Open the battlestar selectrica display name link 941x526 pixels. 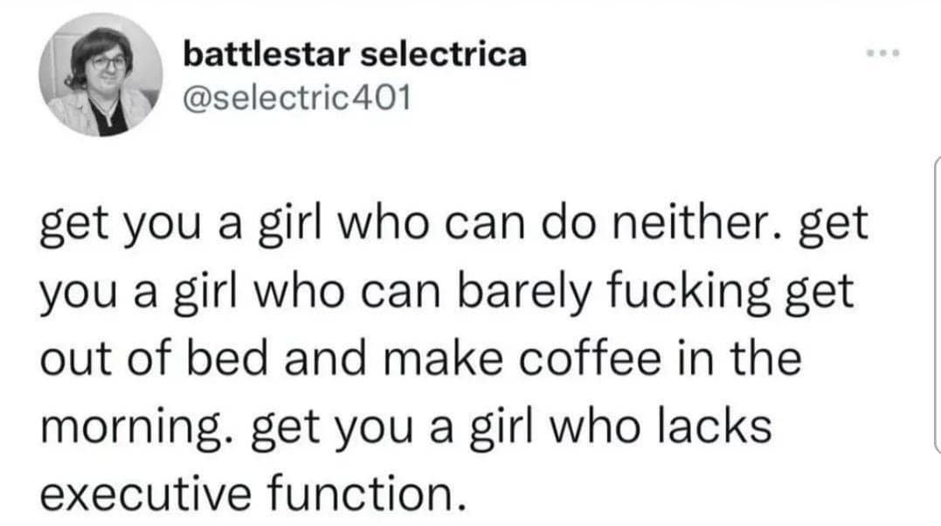tap(355, 55)
